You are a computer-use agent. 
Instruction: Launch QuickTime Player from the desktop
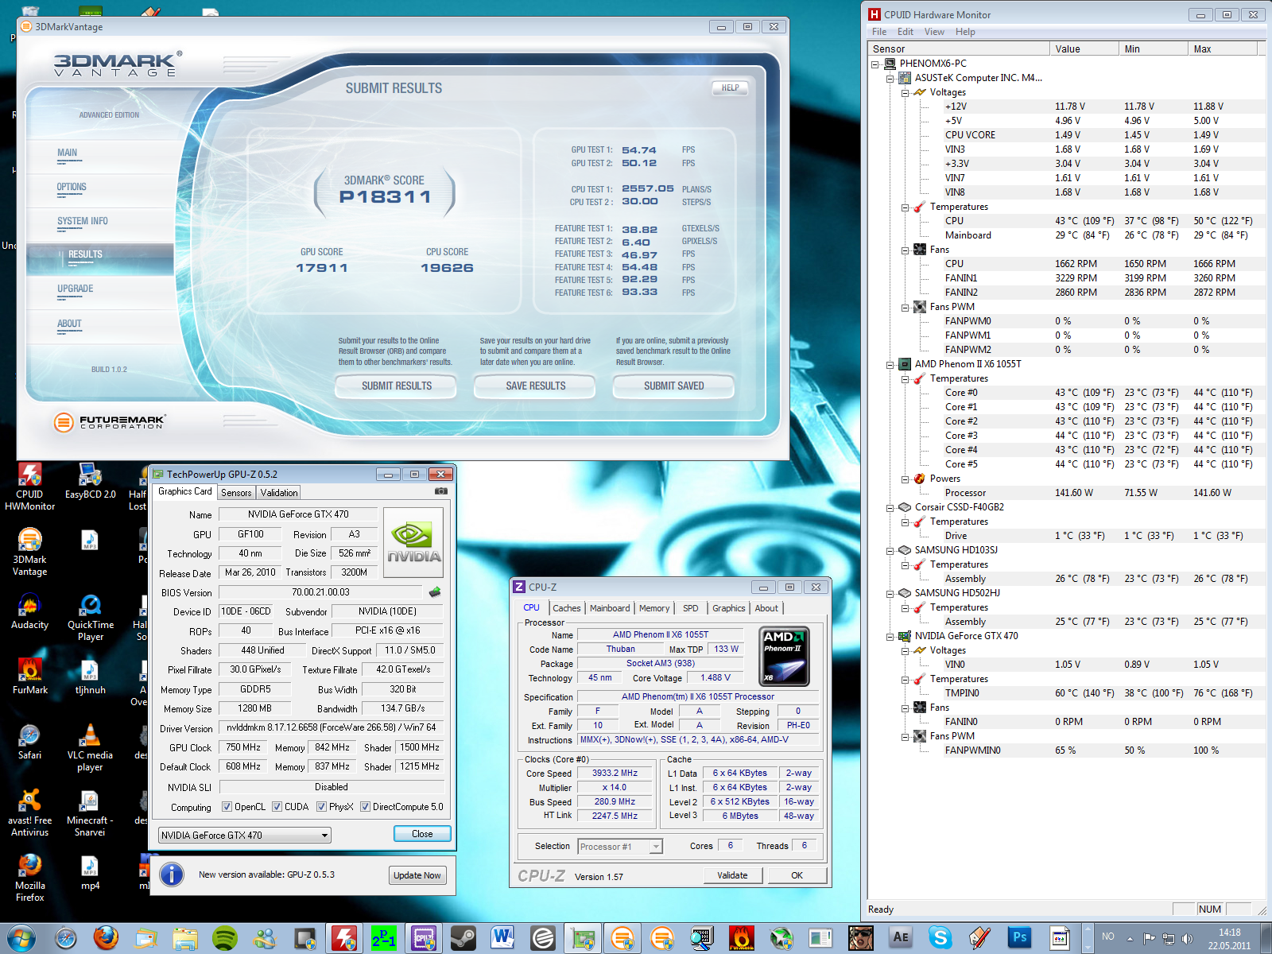coord(90,618)
